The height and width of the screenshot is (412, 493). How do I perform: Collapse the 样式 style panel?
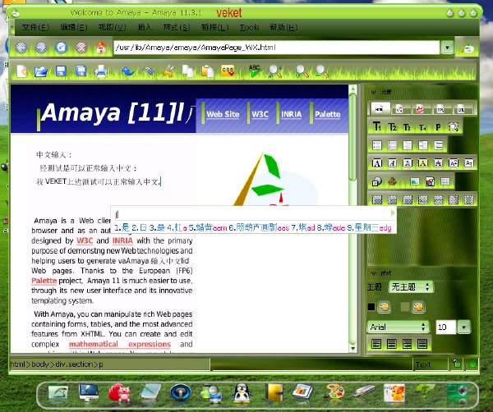tap(374, 272)
